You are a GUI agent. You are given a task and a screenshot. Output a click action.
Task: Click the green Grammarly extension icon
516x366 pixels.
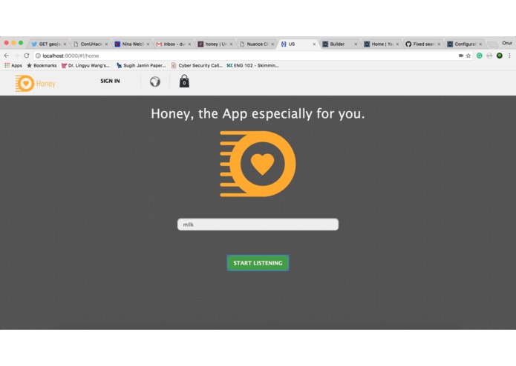pyautogui.click(x=480, y=56)
